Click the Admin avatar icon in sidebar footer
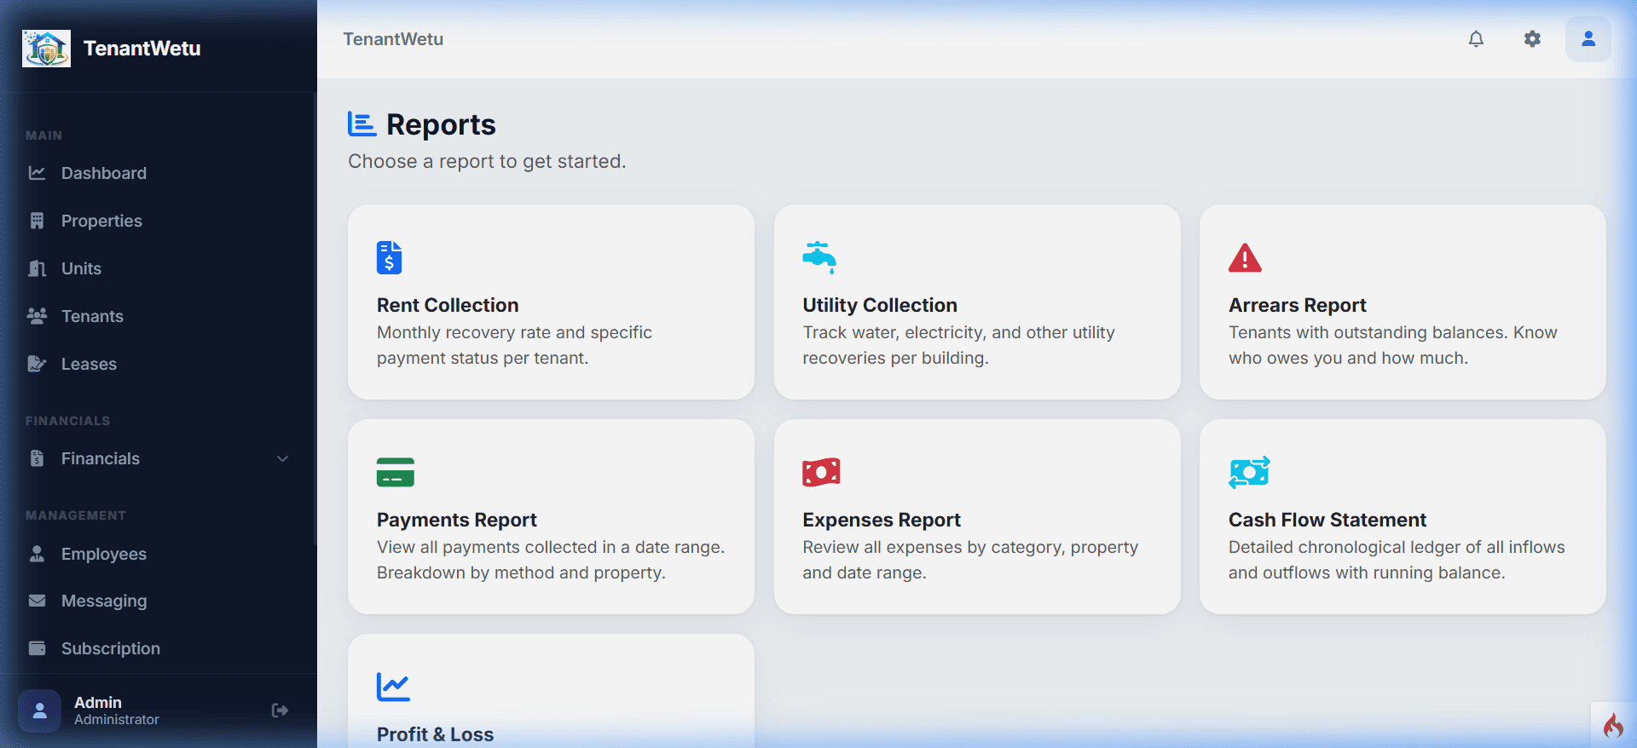This screenshot has height=748, width=1637. [39, 711]
